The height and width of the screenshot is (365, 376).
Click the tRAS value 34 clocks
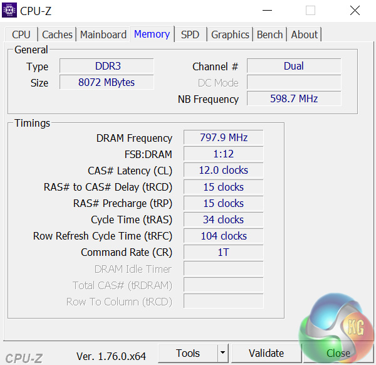point(224,220)
